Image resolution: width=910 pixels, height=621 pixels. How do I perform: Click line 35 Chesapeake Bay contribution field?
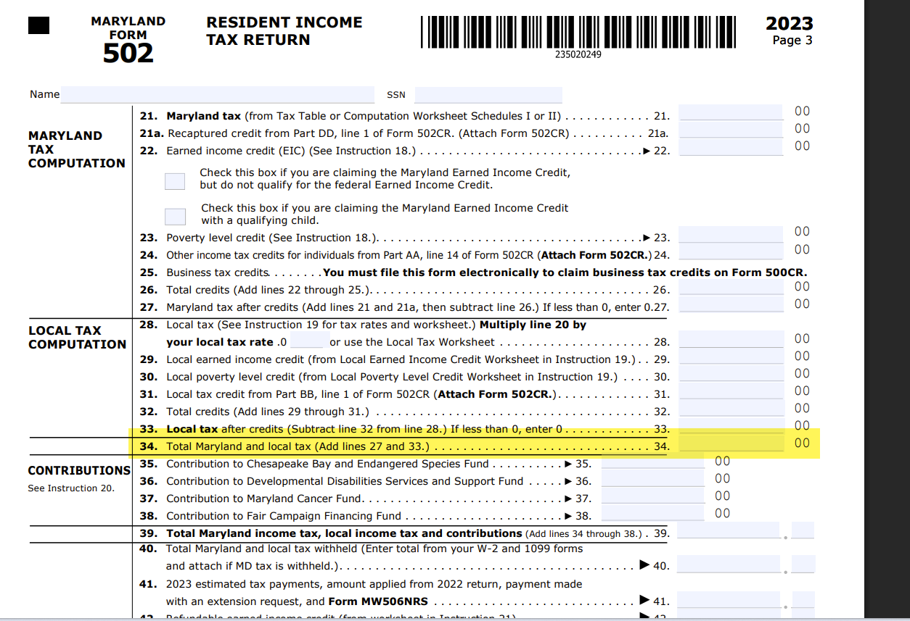pos(652,461)
